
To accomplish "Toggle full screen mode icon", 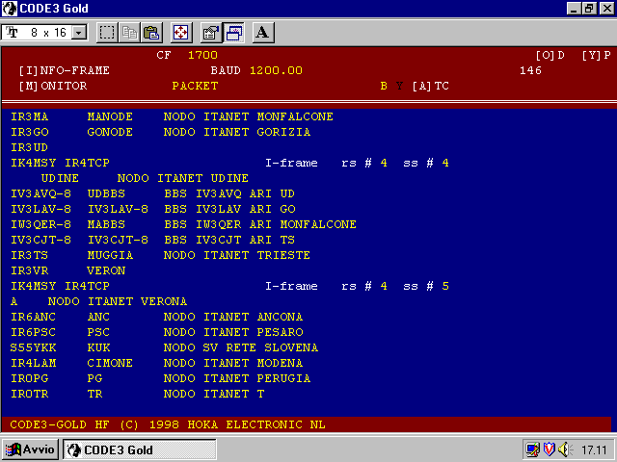I will coord(180,32).
